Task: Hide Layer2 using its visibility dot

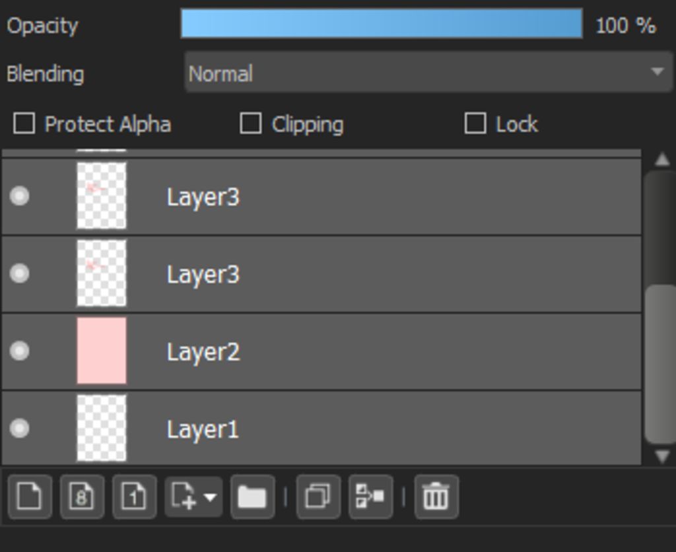Action: tap(19, 351)
